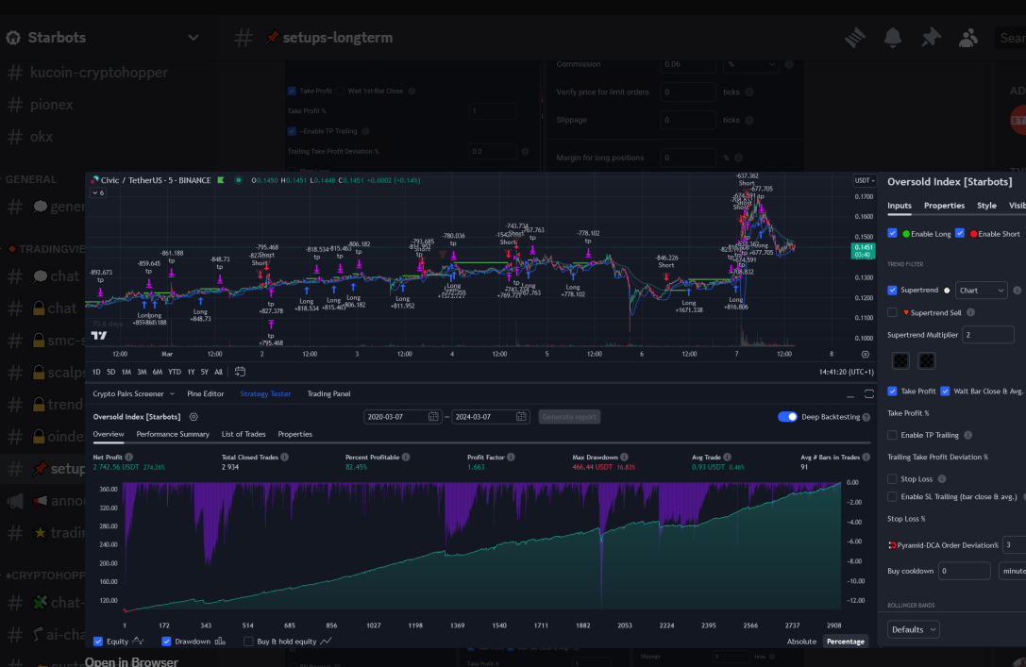Click info icon beside Supertrend Chart dropdown
The height and width of the screenshot is (667, 1026).
[1017, 291]
